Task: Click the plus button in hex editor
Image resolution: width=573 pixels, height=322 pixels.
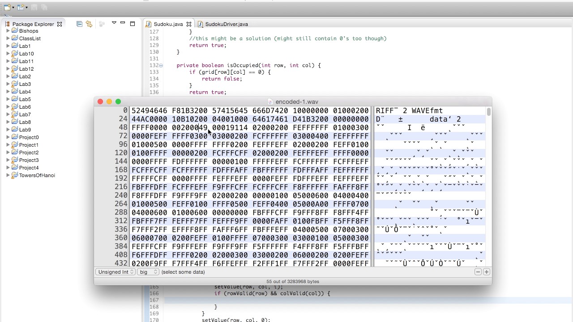Action: 486,272
